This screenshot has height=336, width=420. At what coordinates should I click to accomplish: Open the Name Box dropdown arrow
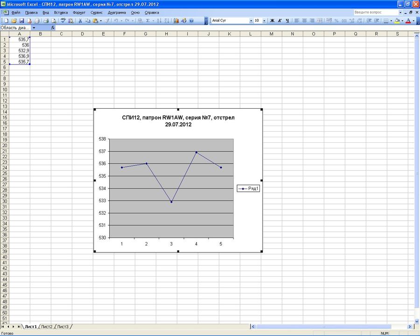point(34,28)
